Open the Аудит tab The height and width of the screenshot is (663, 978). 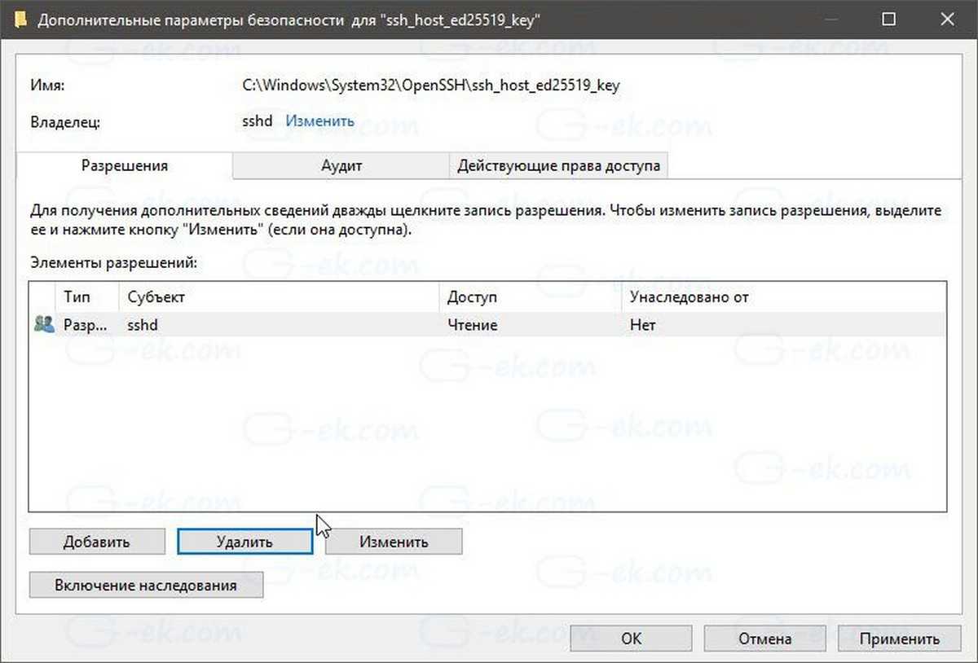(x=341, y=165)
